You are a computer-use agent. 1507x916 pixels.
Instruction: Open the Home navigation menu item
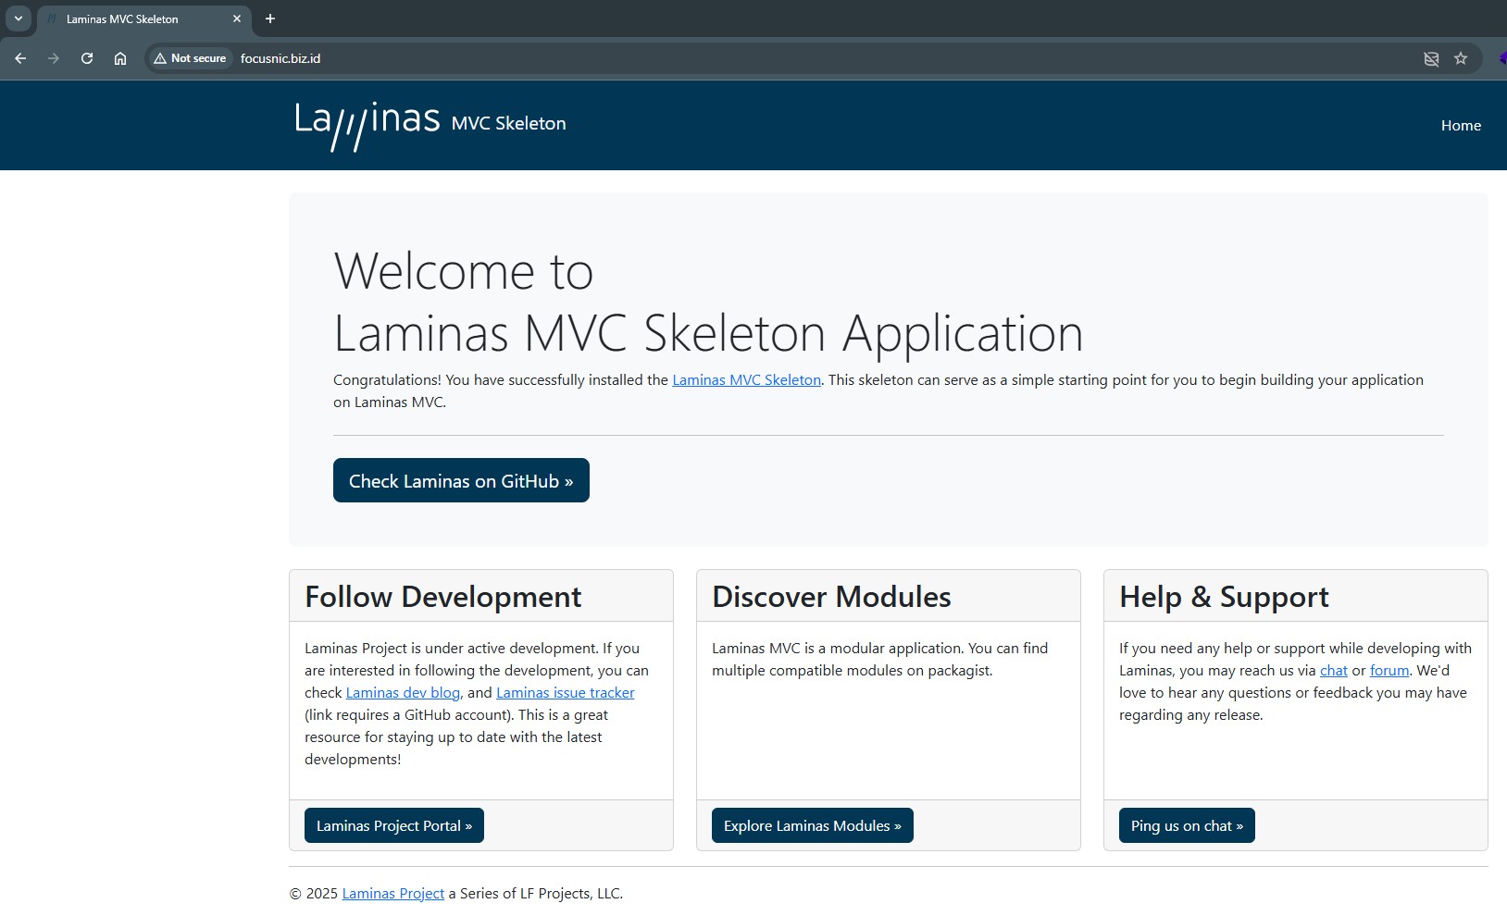tap(1461, 126)
